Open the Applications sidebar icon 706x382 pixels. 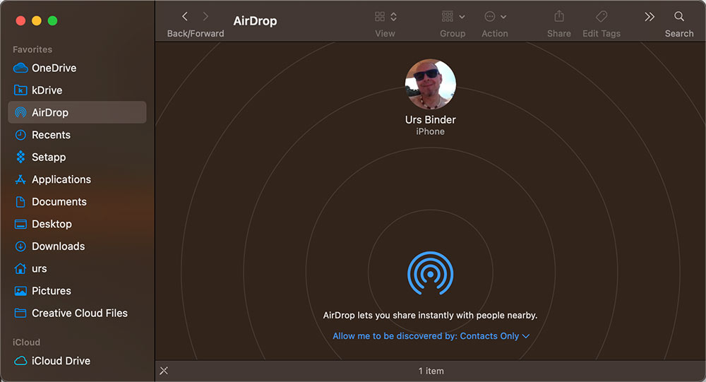pos(20,179)
